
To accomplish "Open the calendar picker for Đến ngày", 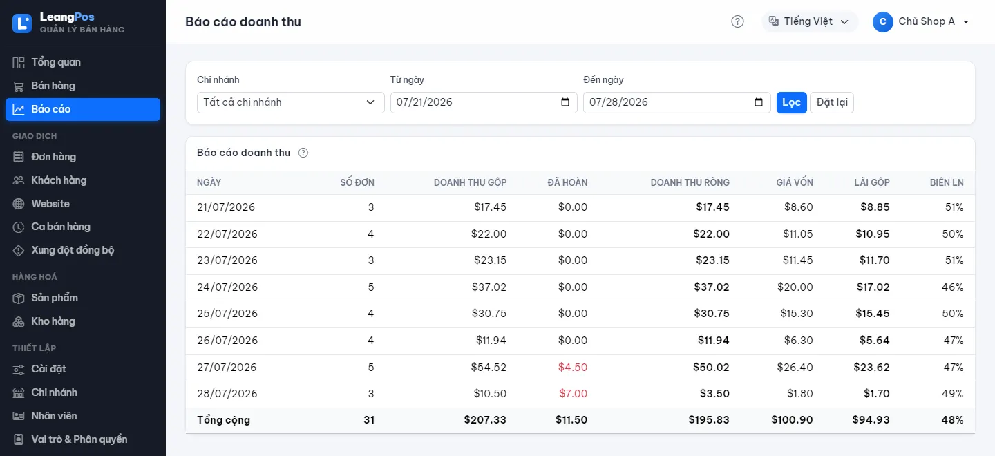I will tap(759, 102).
